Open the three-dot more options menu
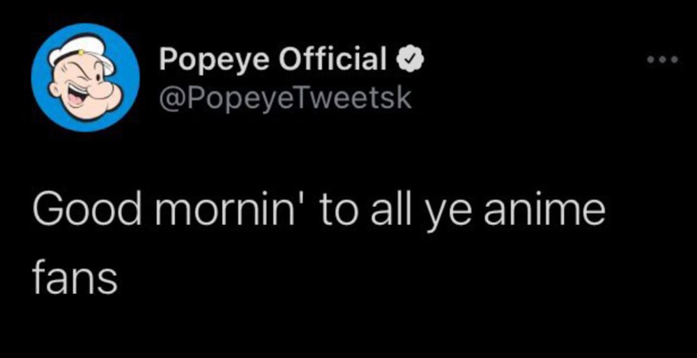 661,60
